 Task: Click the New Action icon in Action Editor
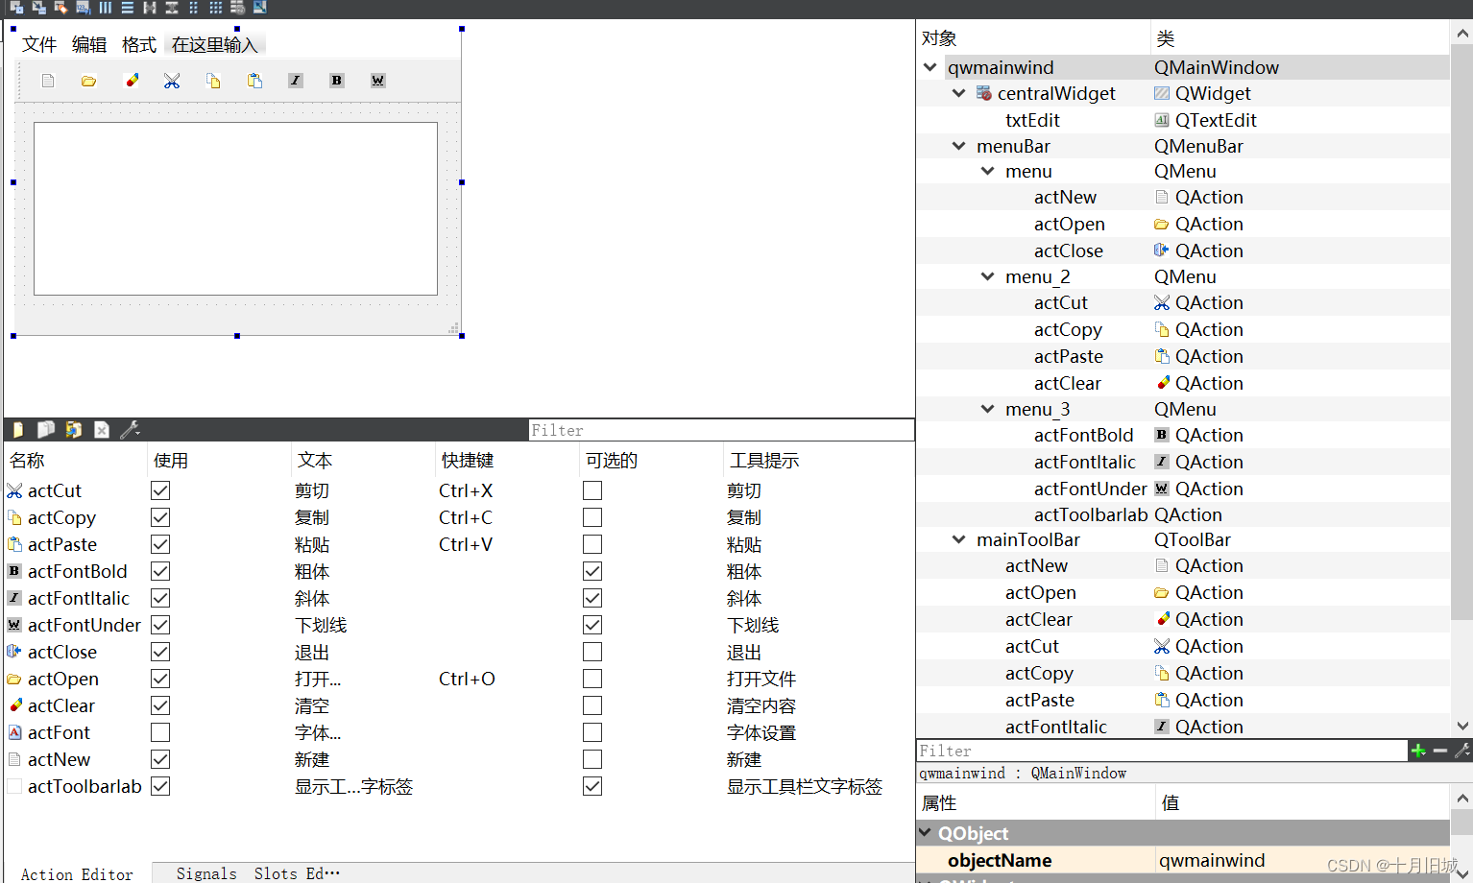point(17,429)
